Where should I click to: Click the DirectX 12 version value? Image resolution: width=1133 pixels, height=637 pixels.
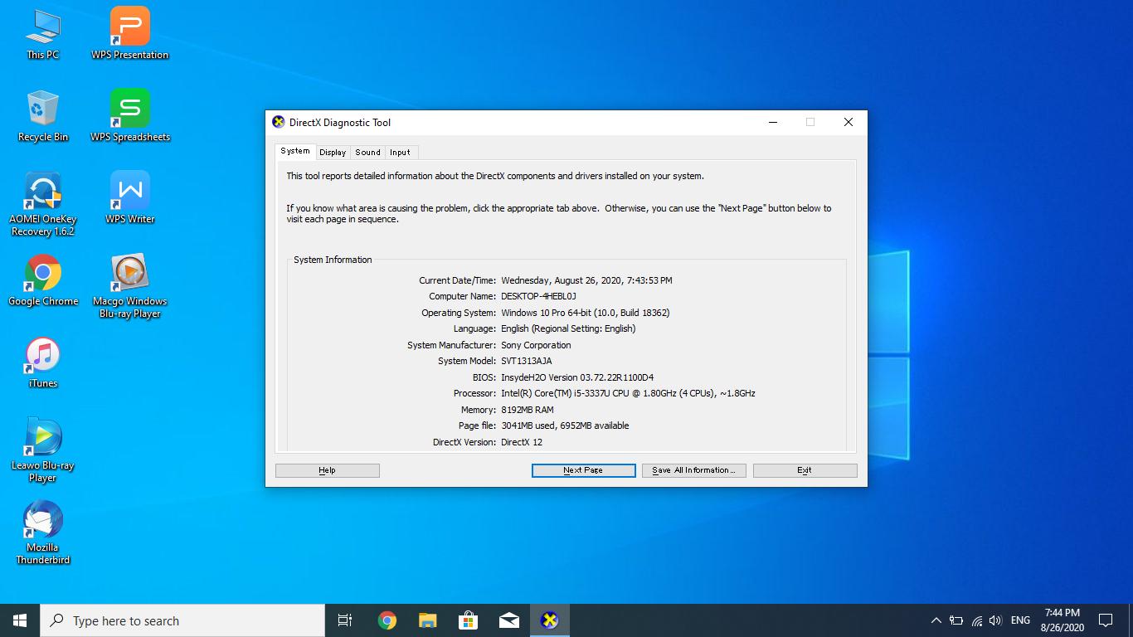522,442
